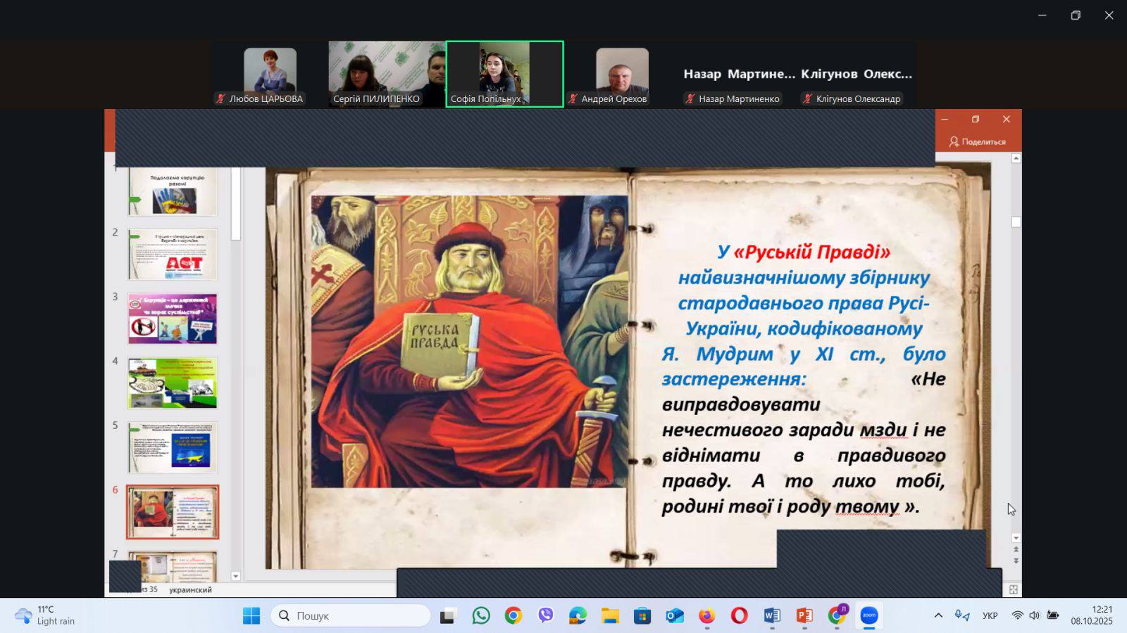Viewport: 1127px width, 633px height.
Task: Go to previous slide using double-up arrow
Action: 1016,549
